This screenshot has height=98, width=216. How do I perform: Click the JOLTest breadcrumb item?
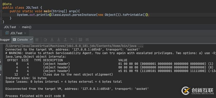click(10, 27)
